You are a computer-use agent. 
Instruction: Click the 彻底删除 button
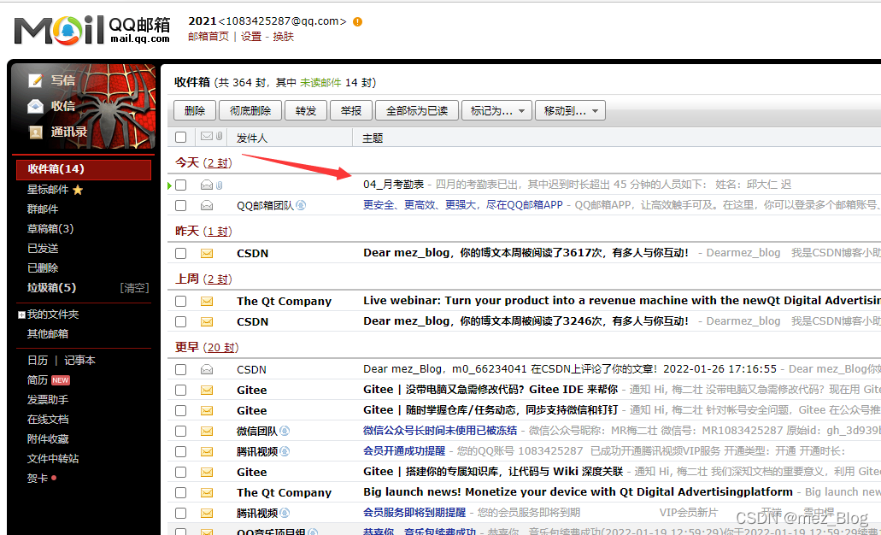point(250,111)
